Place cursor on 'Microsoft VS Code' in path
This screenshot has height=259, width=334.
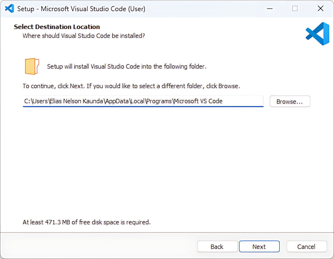tap(198, 101)
